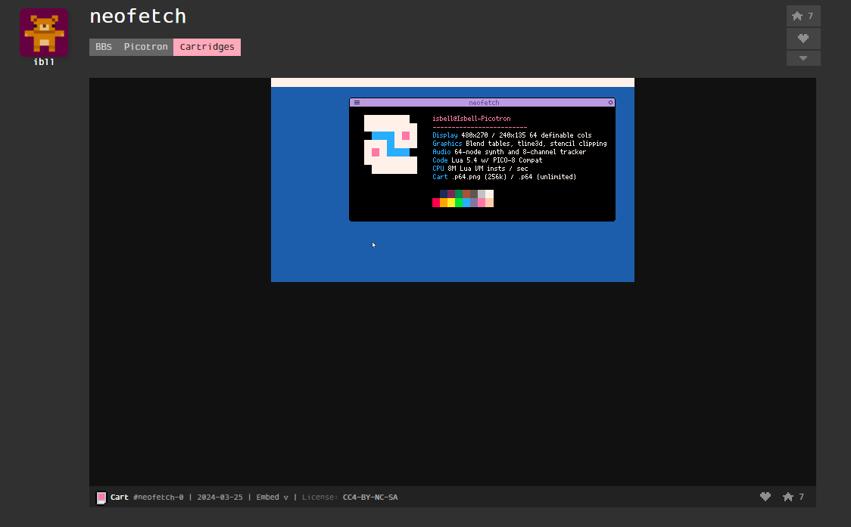This screenshot has width=851, height=527.
Task: Click the white menu bar atop Picotron screen
Action: point(453,82)
